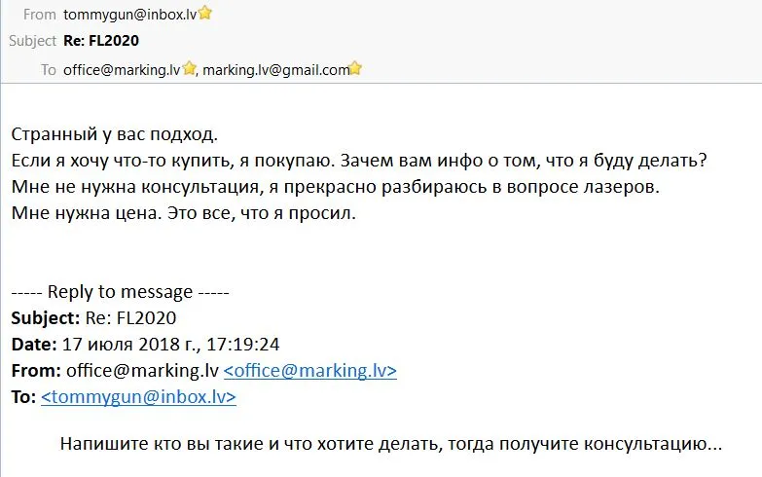Viewport: 762px width, 477px height.
Task: Open the <office@marking.lv> mail link
Action: click(310, 371)
